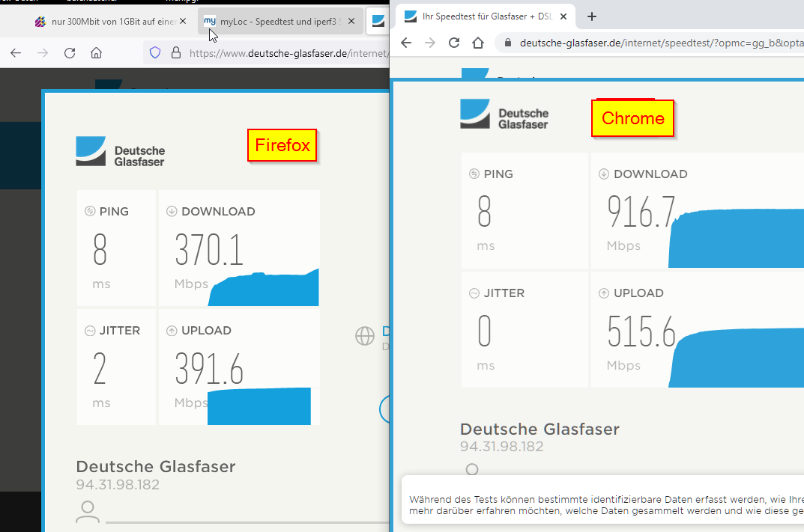Reload the page in Firefox
Viewport: 804px width, 532px height.
(x=70, y=52)
